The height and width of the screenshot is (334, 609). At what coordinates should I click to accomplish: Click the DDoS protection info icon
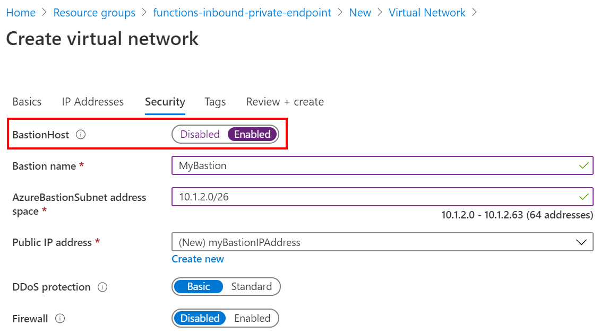103,287
